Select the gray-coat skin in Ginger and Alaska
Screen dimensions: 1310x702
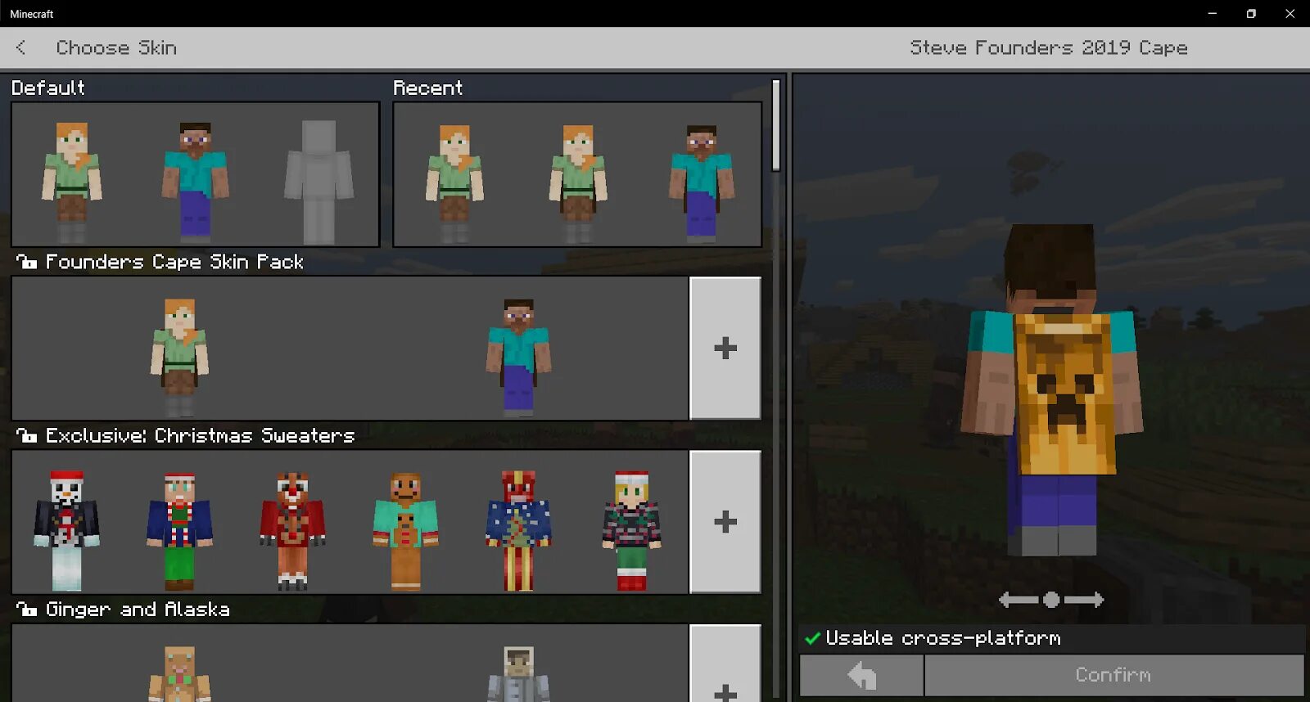click(518, 673)
